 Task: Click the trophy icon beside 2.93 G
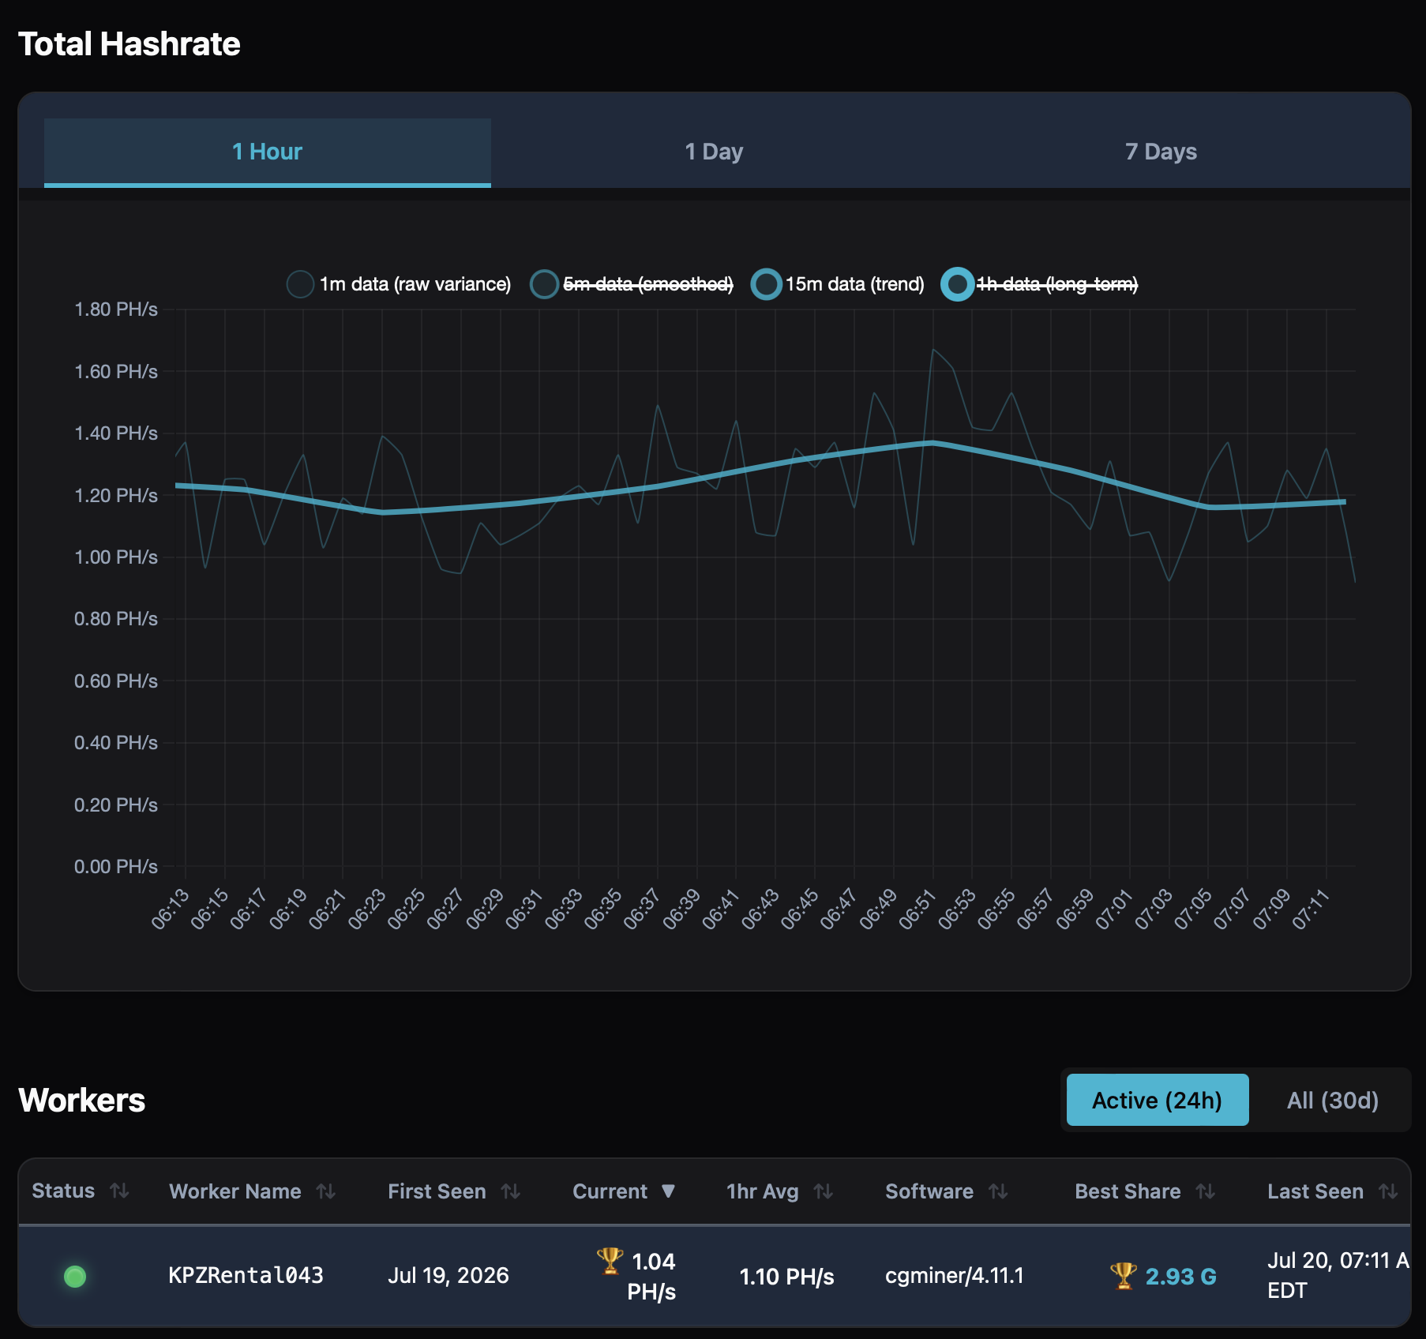click(x=1123, y=1275)
